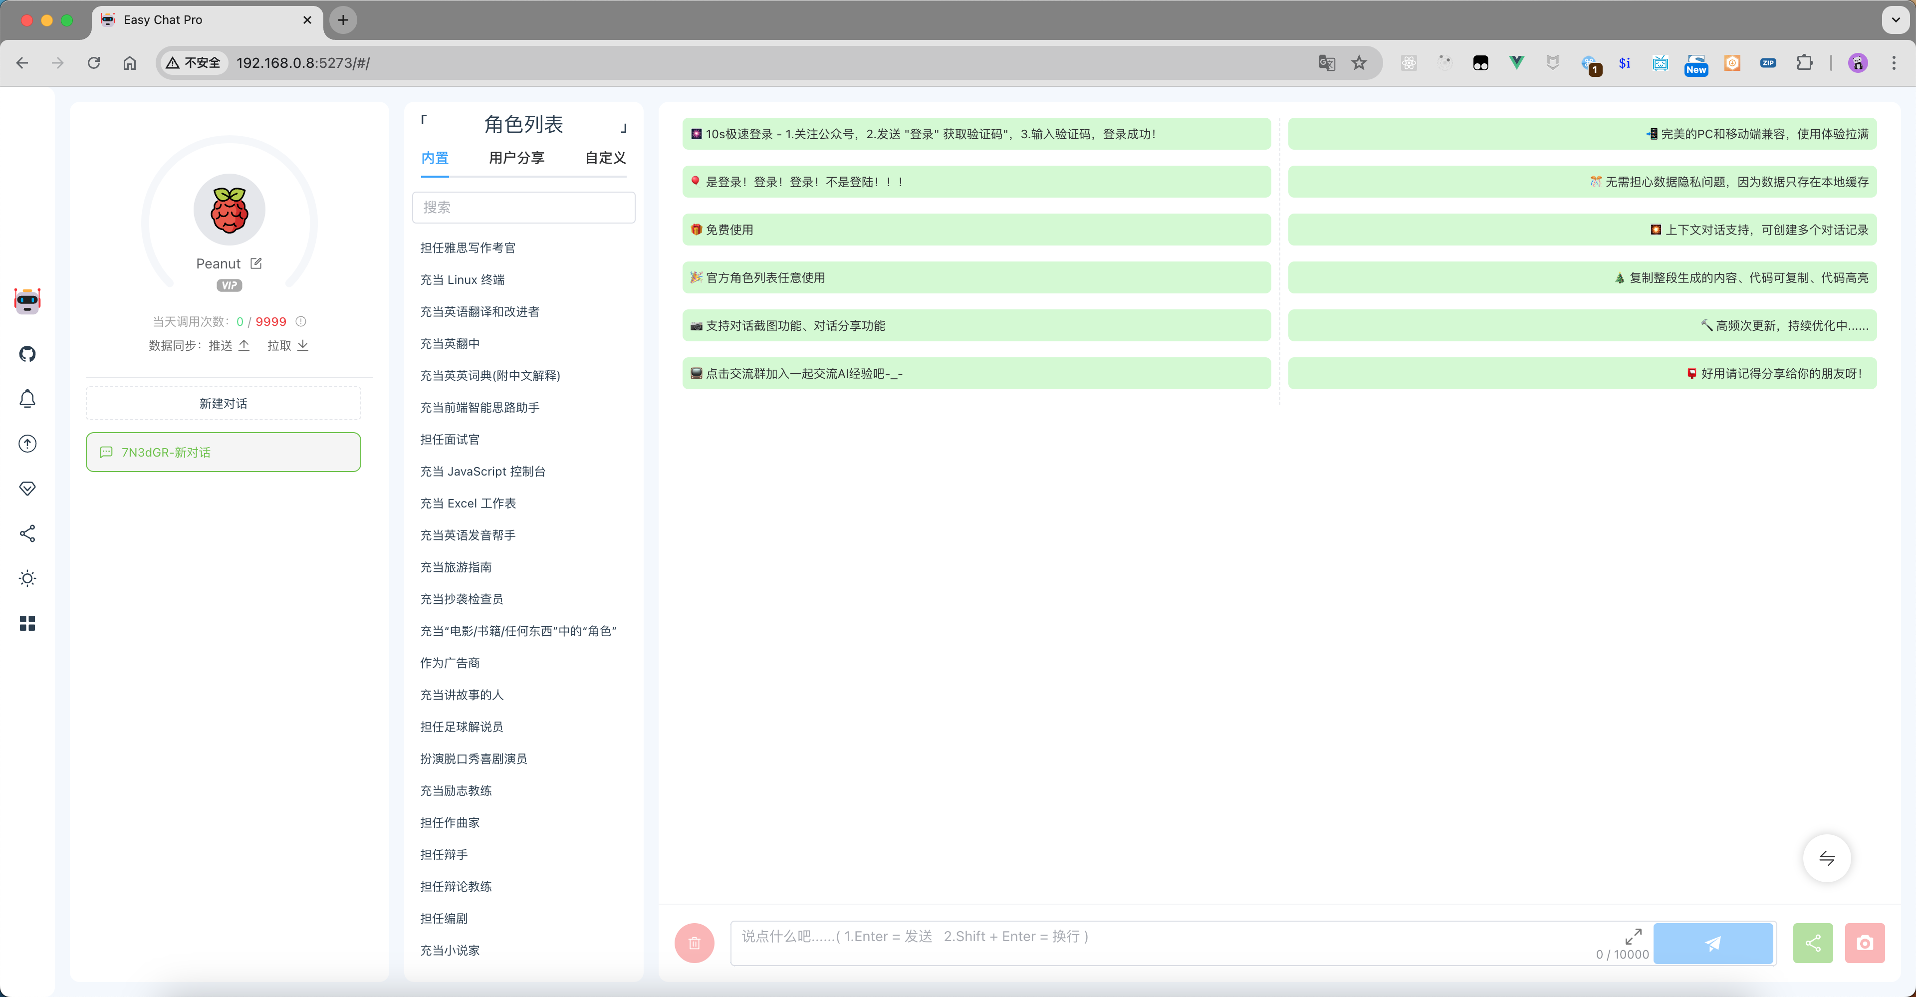Click the green share conversation button
This screenshot has height=997, width=1916.
coord(1813,943)
